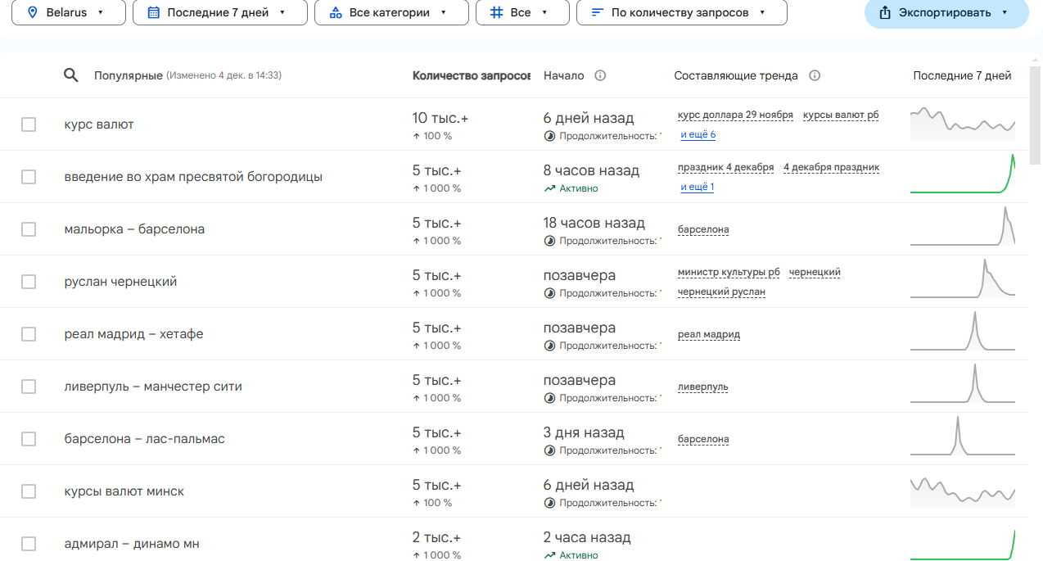Open реал мадрид query link
This screenshot has width=1043, height=561.
coord(709,334)
